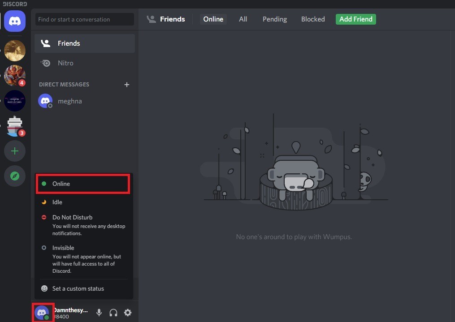Click the green Add Friend button
Viewport: 455px width, 322px height.
pyautogui.click(x=356, y=19)
